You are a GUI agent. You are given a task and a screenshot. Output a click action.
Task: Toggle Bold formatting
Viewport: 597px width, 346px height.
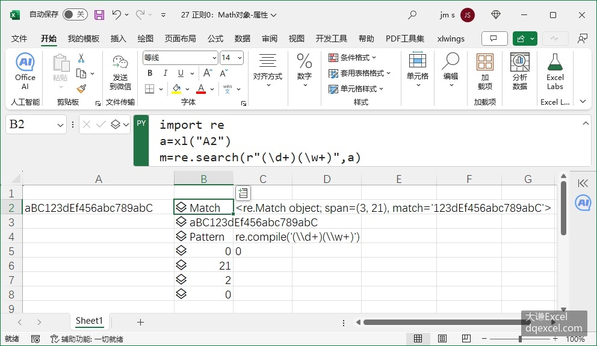tap(150, 73)
